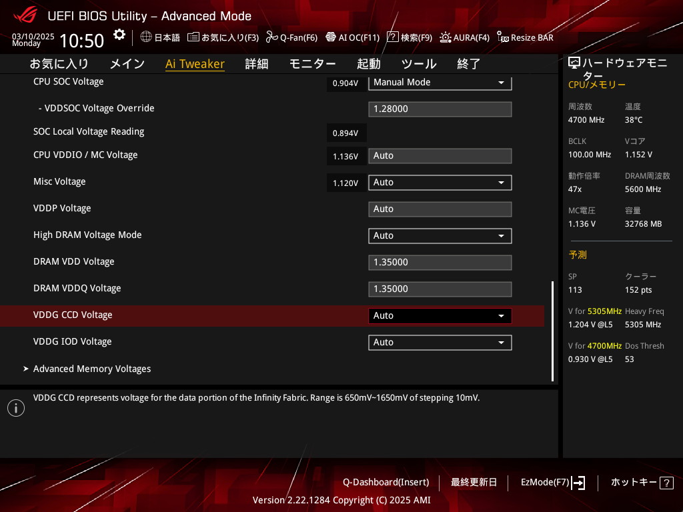683x512 pixels.
Task: Open settings via the gear icon
Action: (x=119, y=35)
